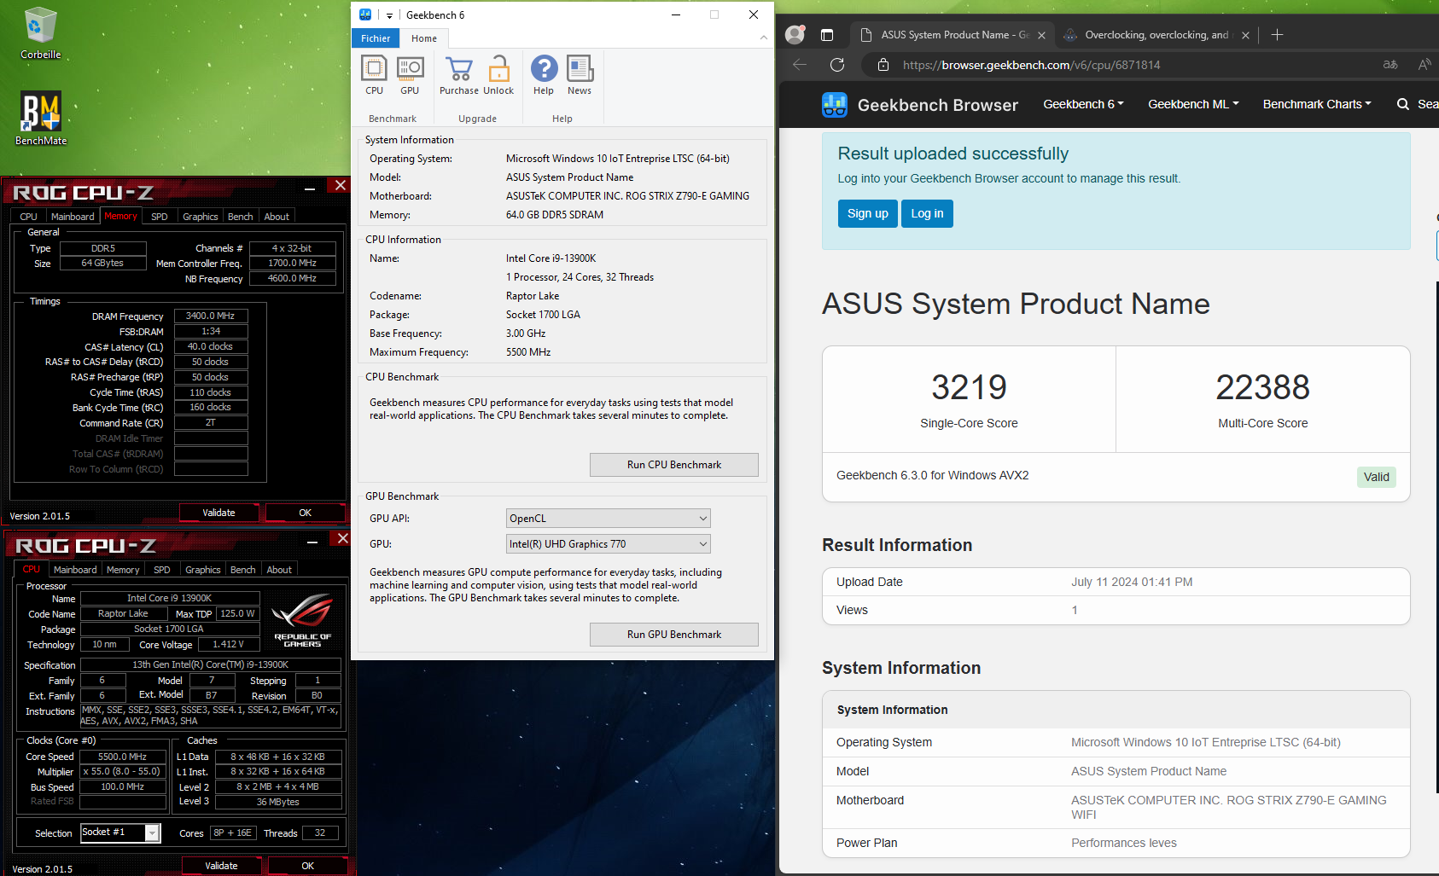
Task: Open the GPU API OpenCL dropdown
Action: [x=609, y=519]
